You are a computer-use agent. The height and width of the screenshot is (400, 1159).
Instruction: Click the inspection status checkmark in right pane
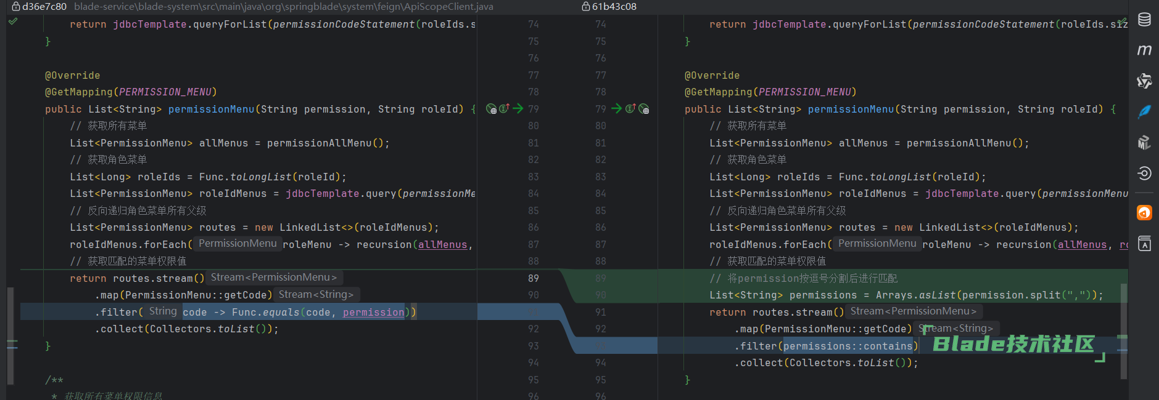tap(1123, 22)
